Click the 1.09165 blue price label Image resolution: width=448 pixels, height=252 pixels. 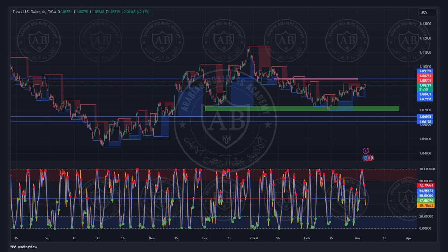(x=426, y=71)
